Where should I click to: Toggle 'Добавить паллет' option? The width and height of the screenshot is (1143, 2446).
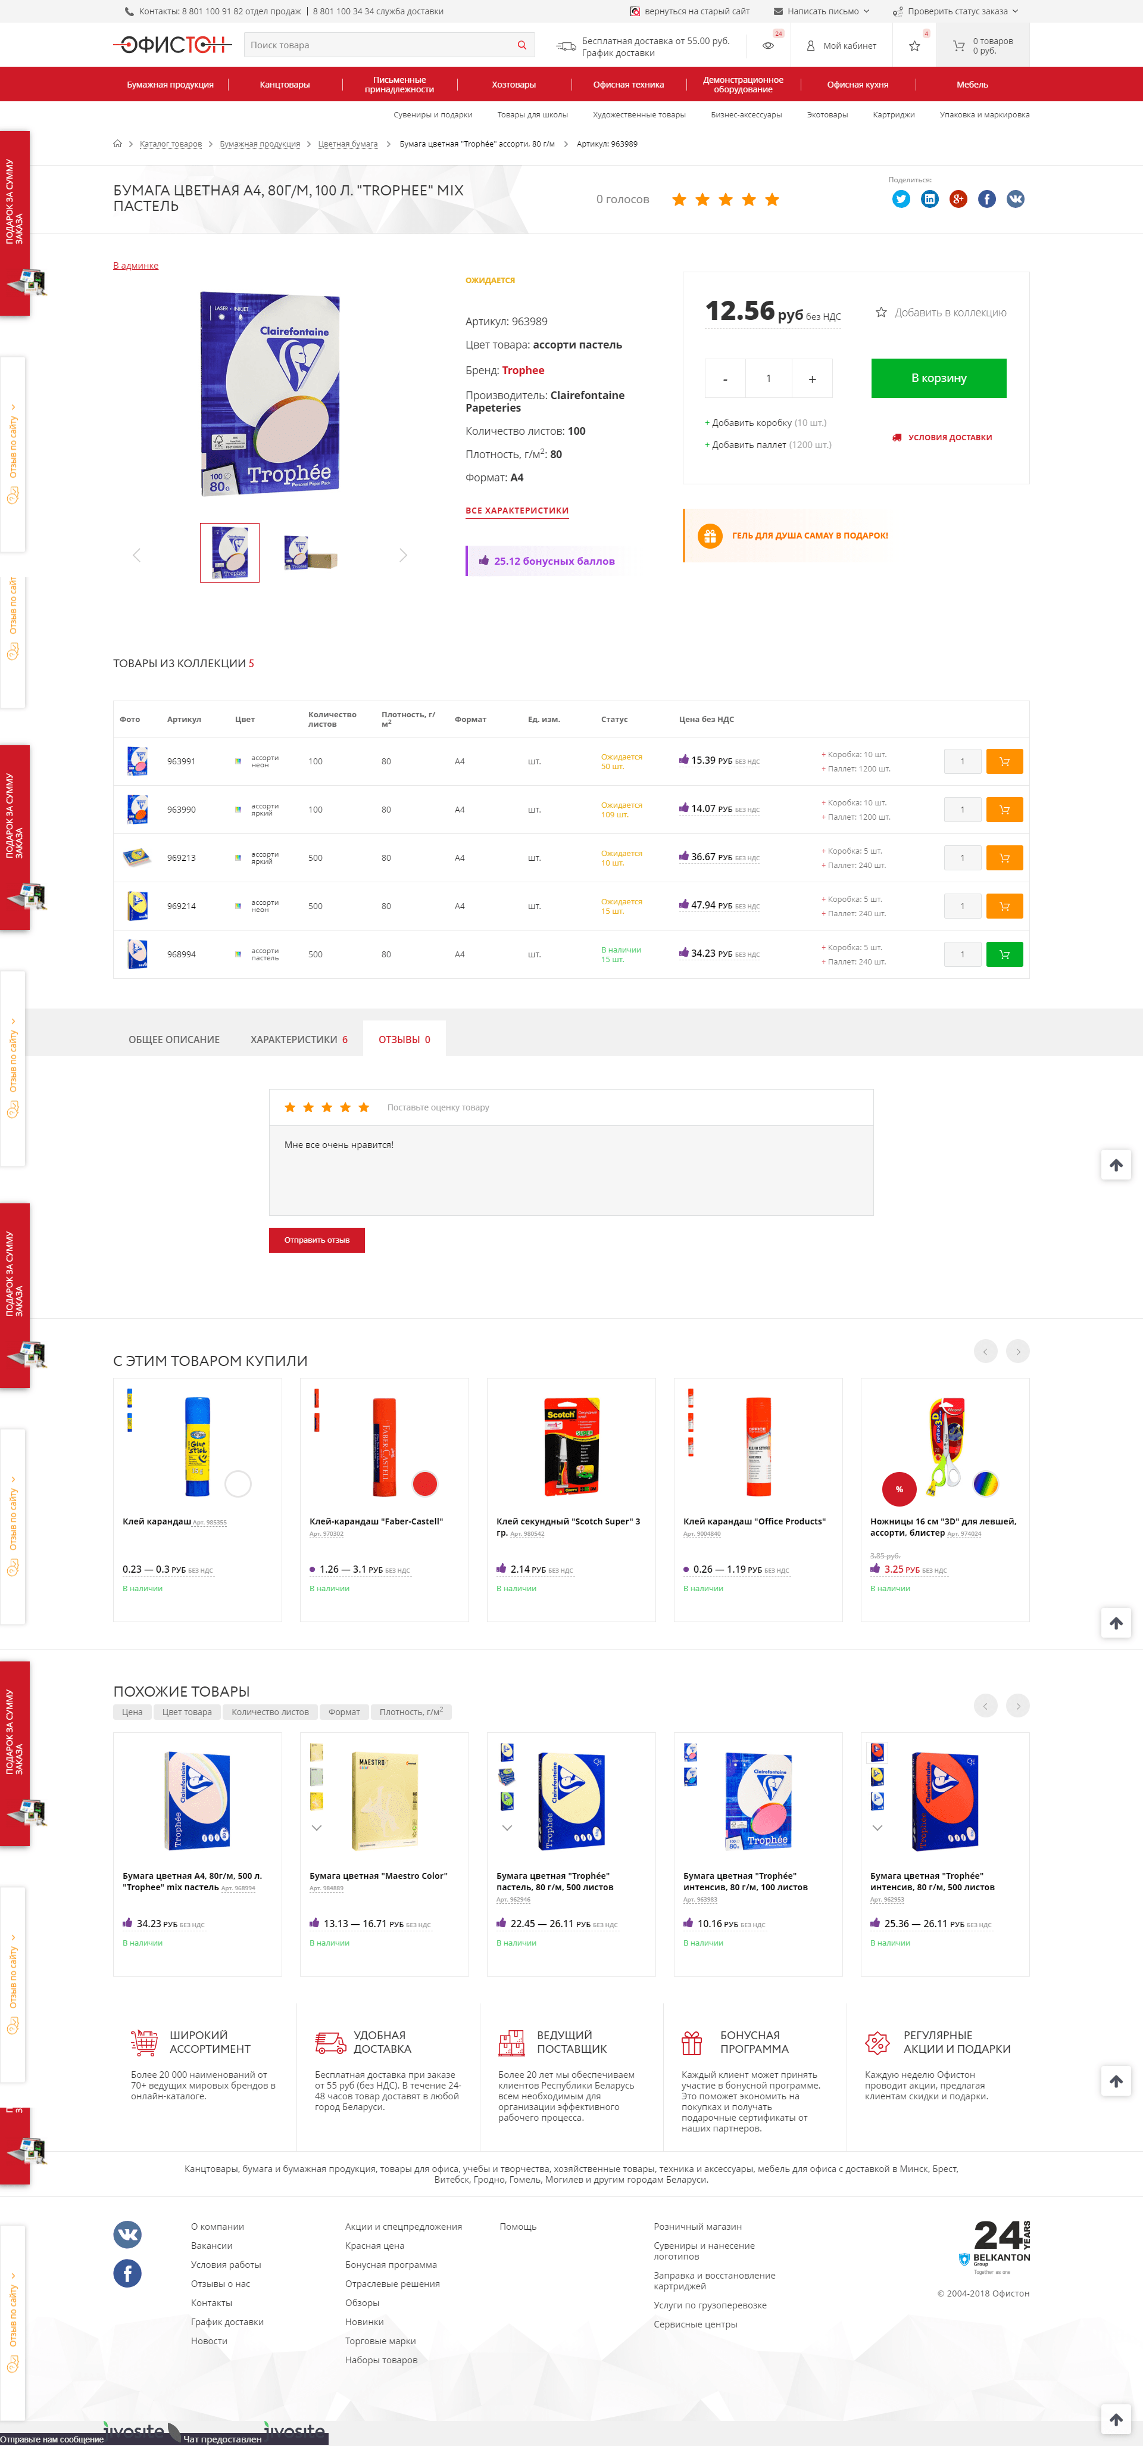pyautogui.click(x=769, y=446)
